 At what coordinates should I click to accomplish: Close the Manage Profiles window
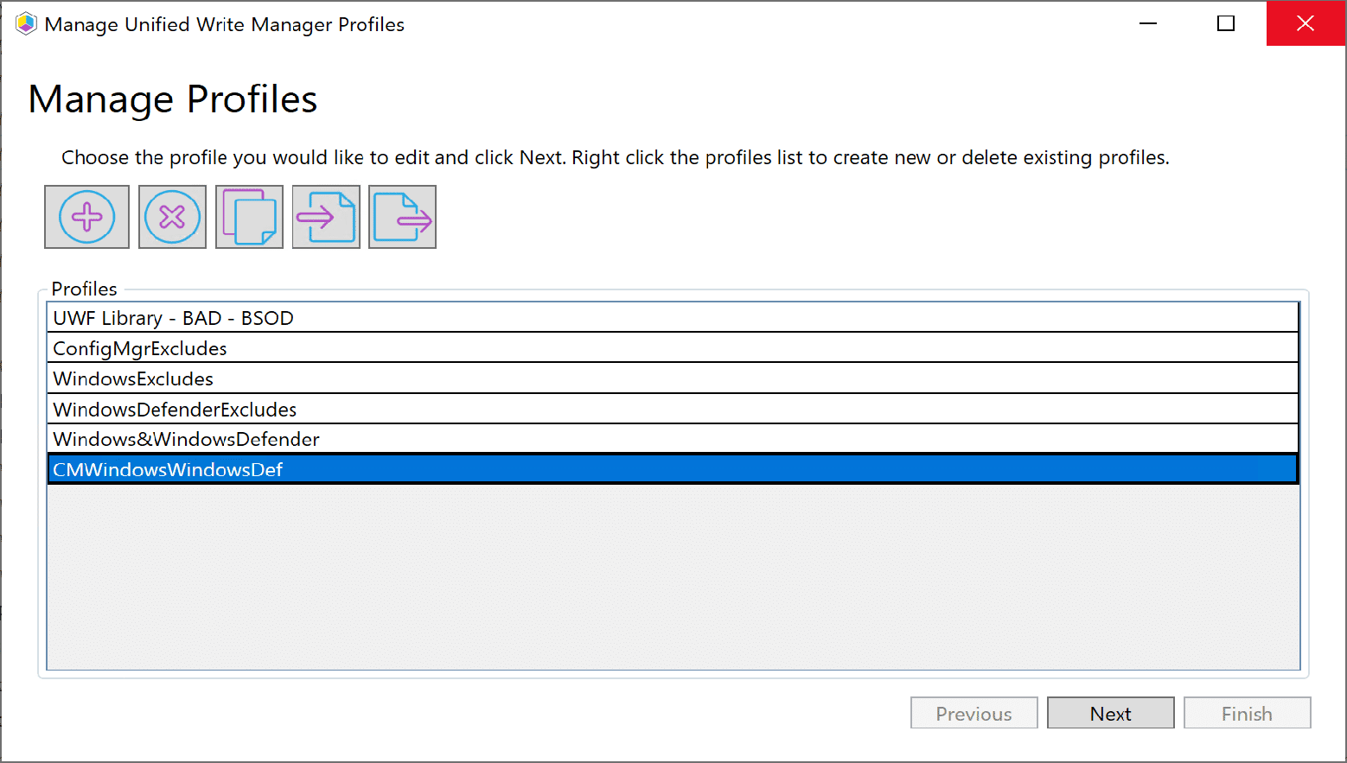coord(1306,23)
